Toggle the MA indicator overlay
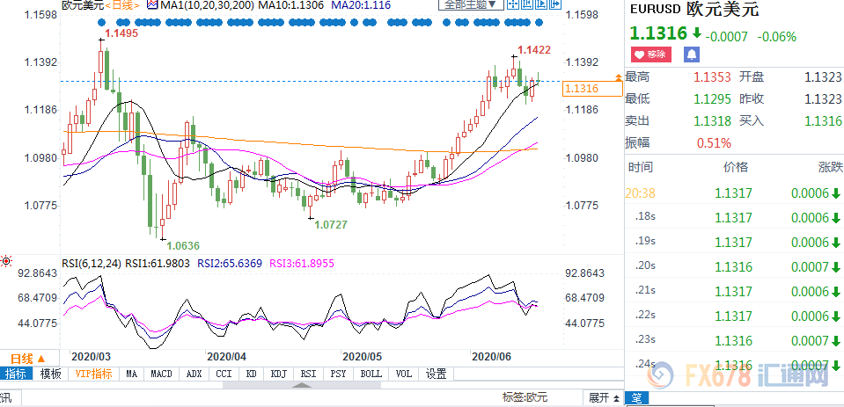This screenshot has width=844, height=407. coord(131,374)
